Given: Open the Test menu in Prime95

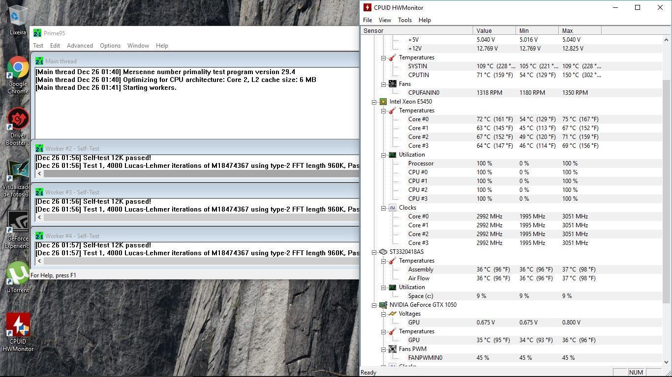Looking at the screenshot, I should pyautogui.click(x=38, y=46).
